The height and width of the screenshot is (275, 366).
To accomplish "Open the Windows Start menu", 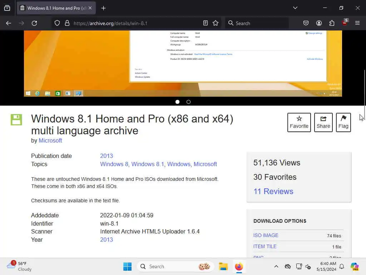I will (x=127, y=266).
